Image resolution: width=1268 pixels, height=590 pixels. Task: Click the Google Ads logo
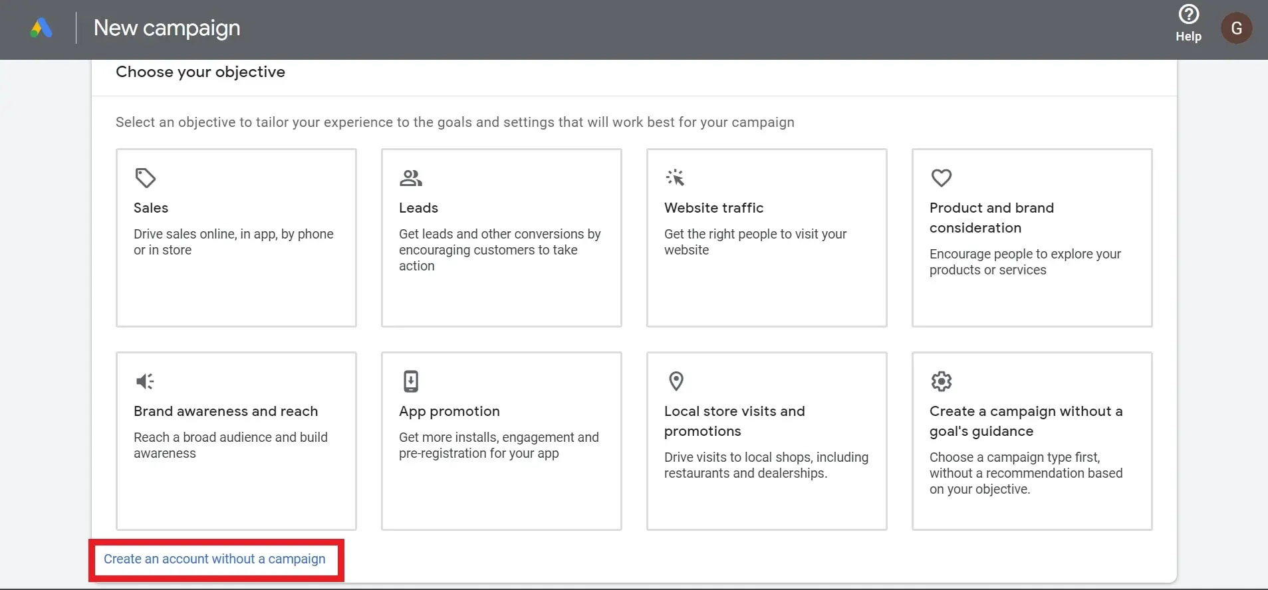pyautogui.click(x=41, y=28)
